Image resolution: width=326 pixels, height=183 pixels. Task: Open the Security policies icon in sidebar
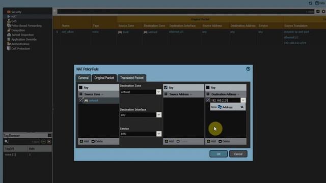(x=9, y=12)
